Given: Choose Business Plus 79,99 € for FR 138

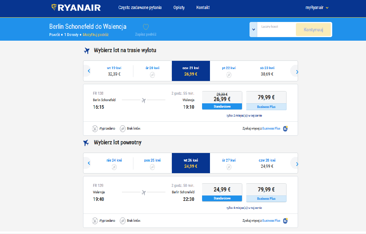Looking at the screenshot, I should 266,100.
